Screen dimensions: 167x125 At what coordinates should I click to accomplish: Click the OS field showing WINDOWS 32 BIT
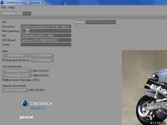(46, 35)
